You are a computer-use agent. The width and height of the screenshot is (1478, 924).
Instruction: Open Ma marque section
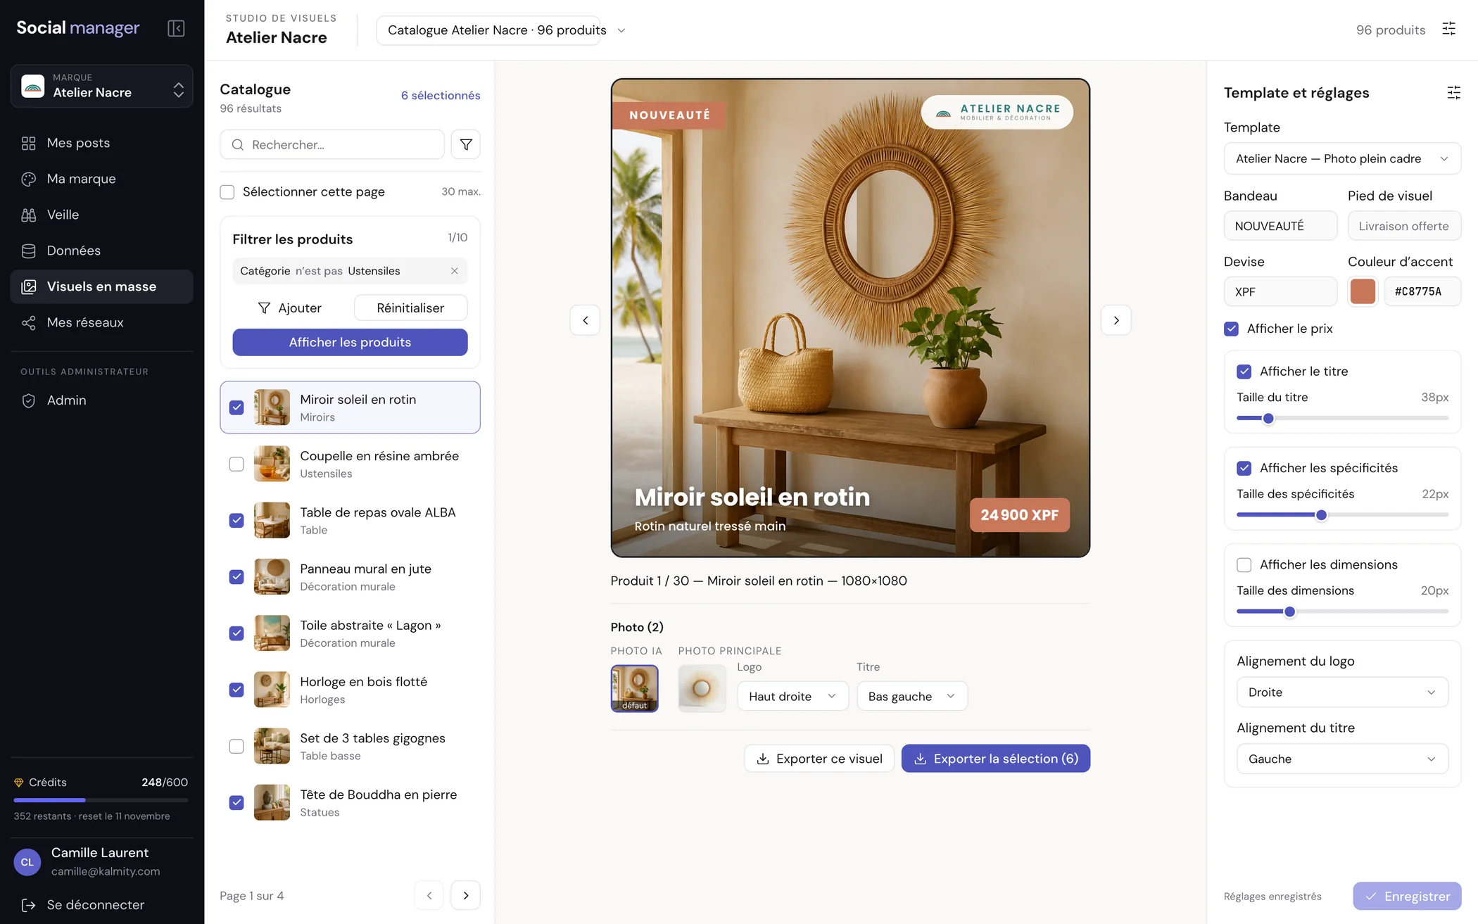point(101,179)
